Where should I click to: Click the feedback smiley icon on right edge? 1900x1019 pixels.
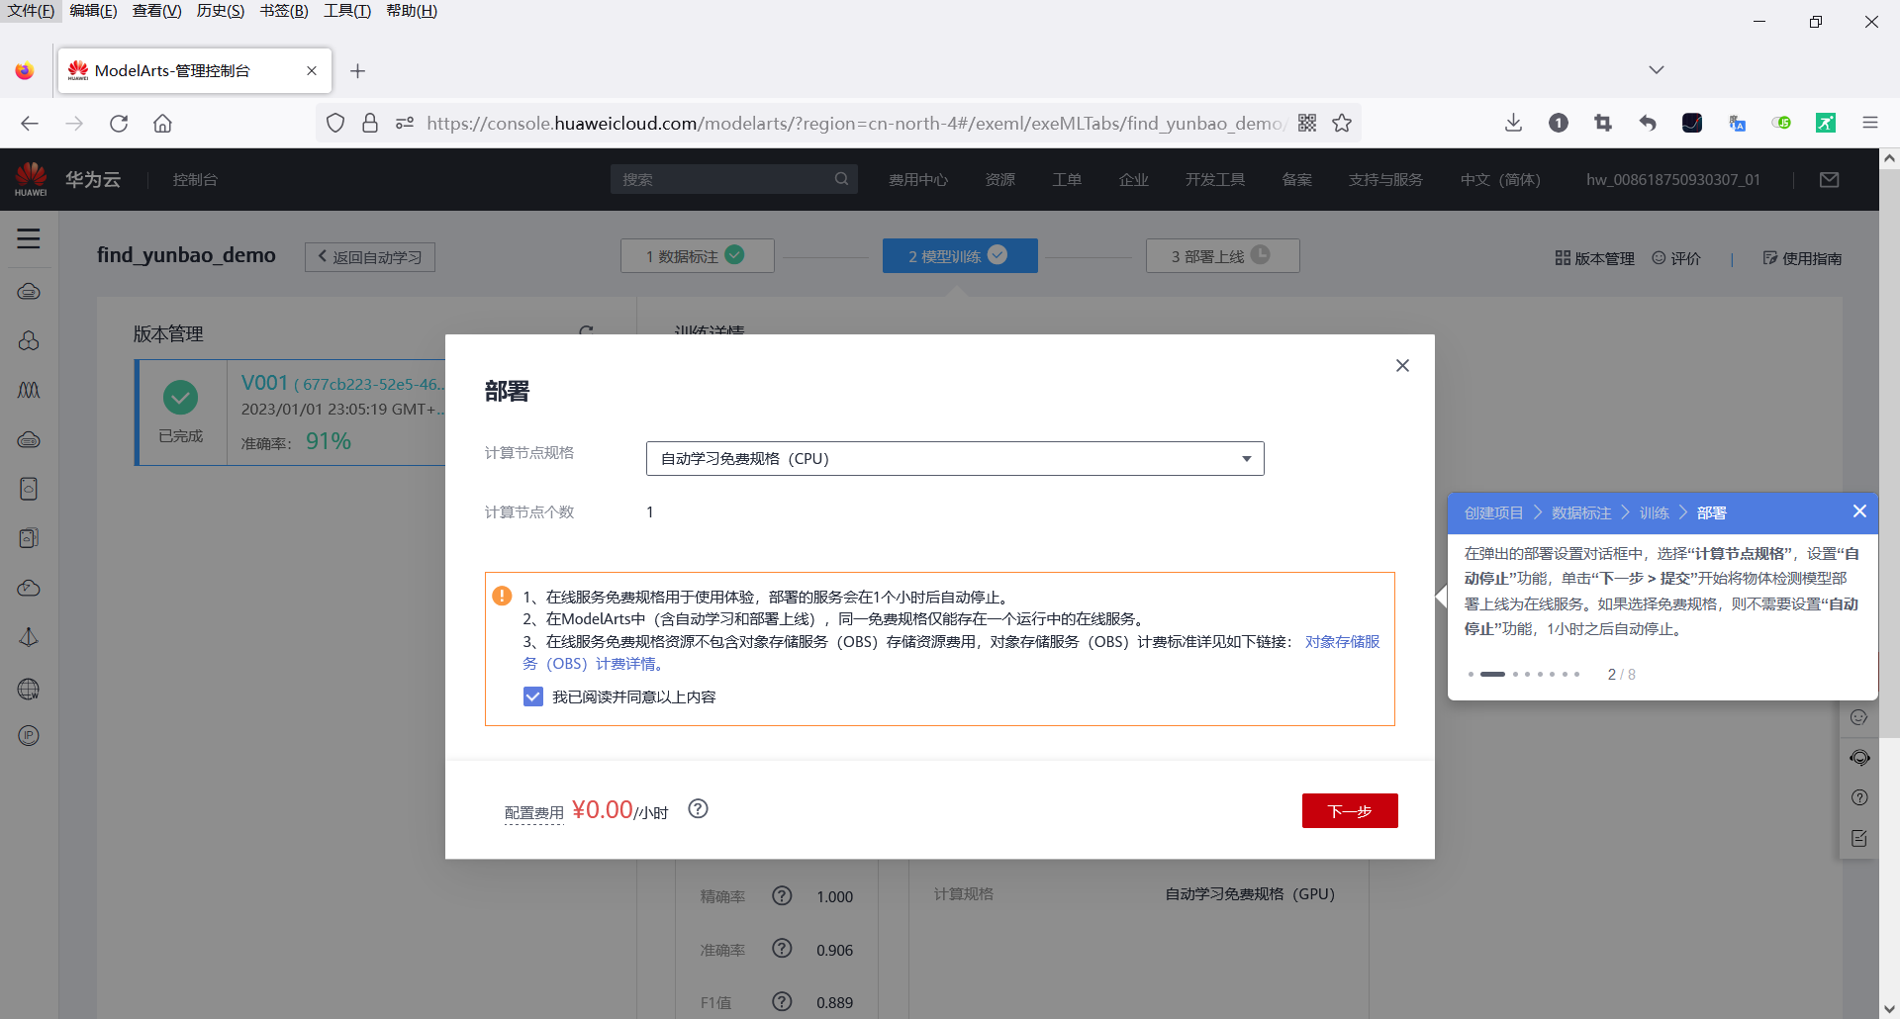pyautogui.click(x=1859, y=717)
